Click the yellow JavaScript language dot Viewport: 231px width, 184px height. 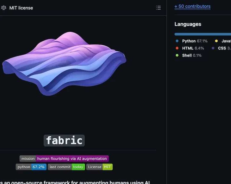pyautogui.click(x=216, y=41)
